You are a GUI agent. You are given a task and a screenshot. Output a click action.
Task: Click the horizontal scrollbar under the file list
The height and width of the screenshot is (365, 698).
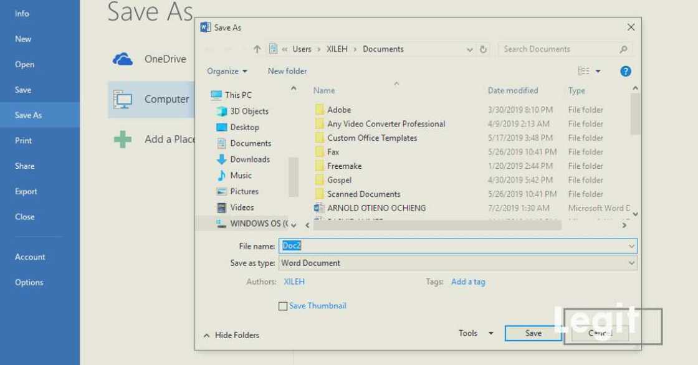coord(436,225)
